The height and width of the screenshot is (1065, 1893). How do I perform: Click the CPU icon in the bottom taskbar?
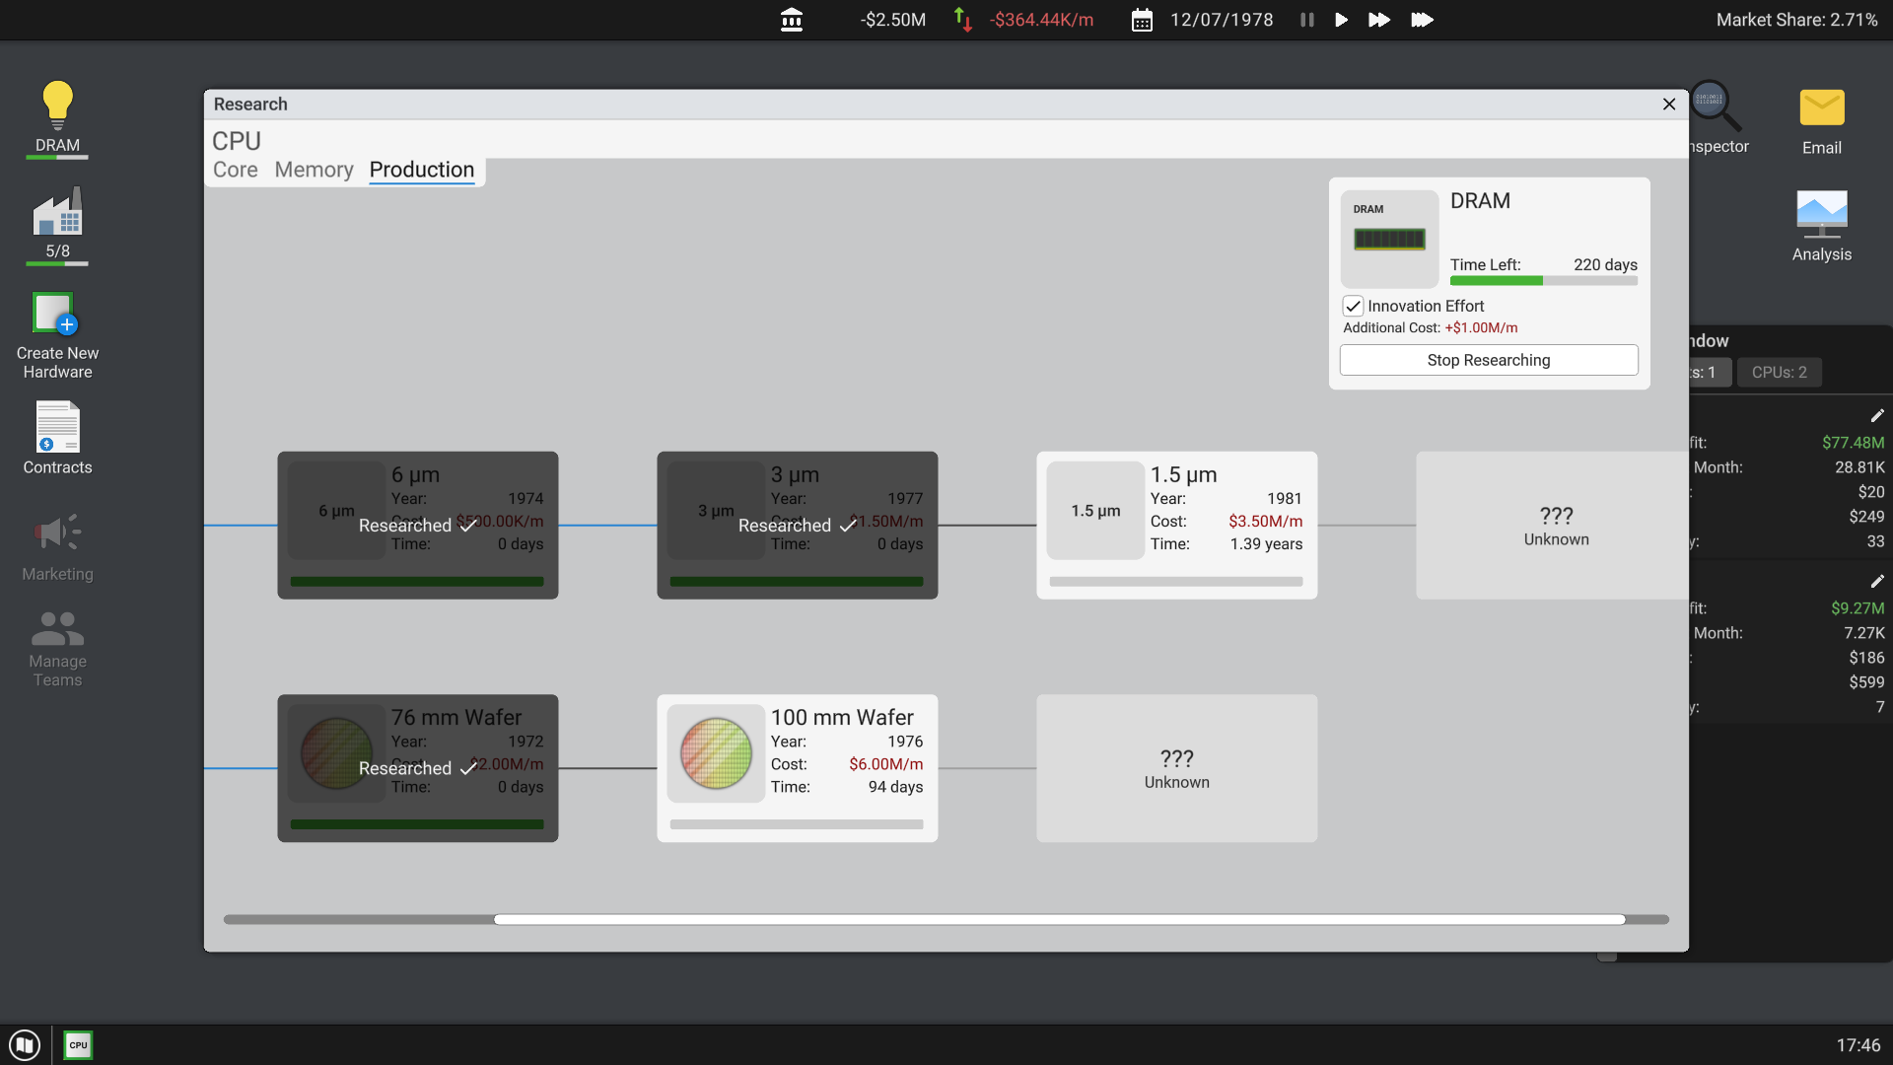[x=77, y=1044]
